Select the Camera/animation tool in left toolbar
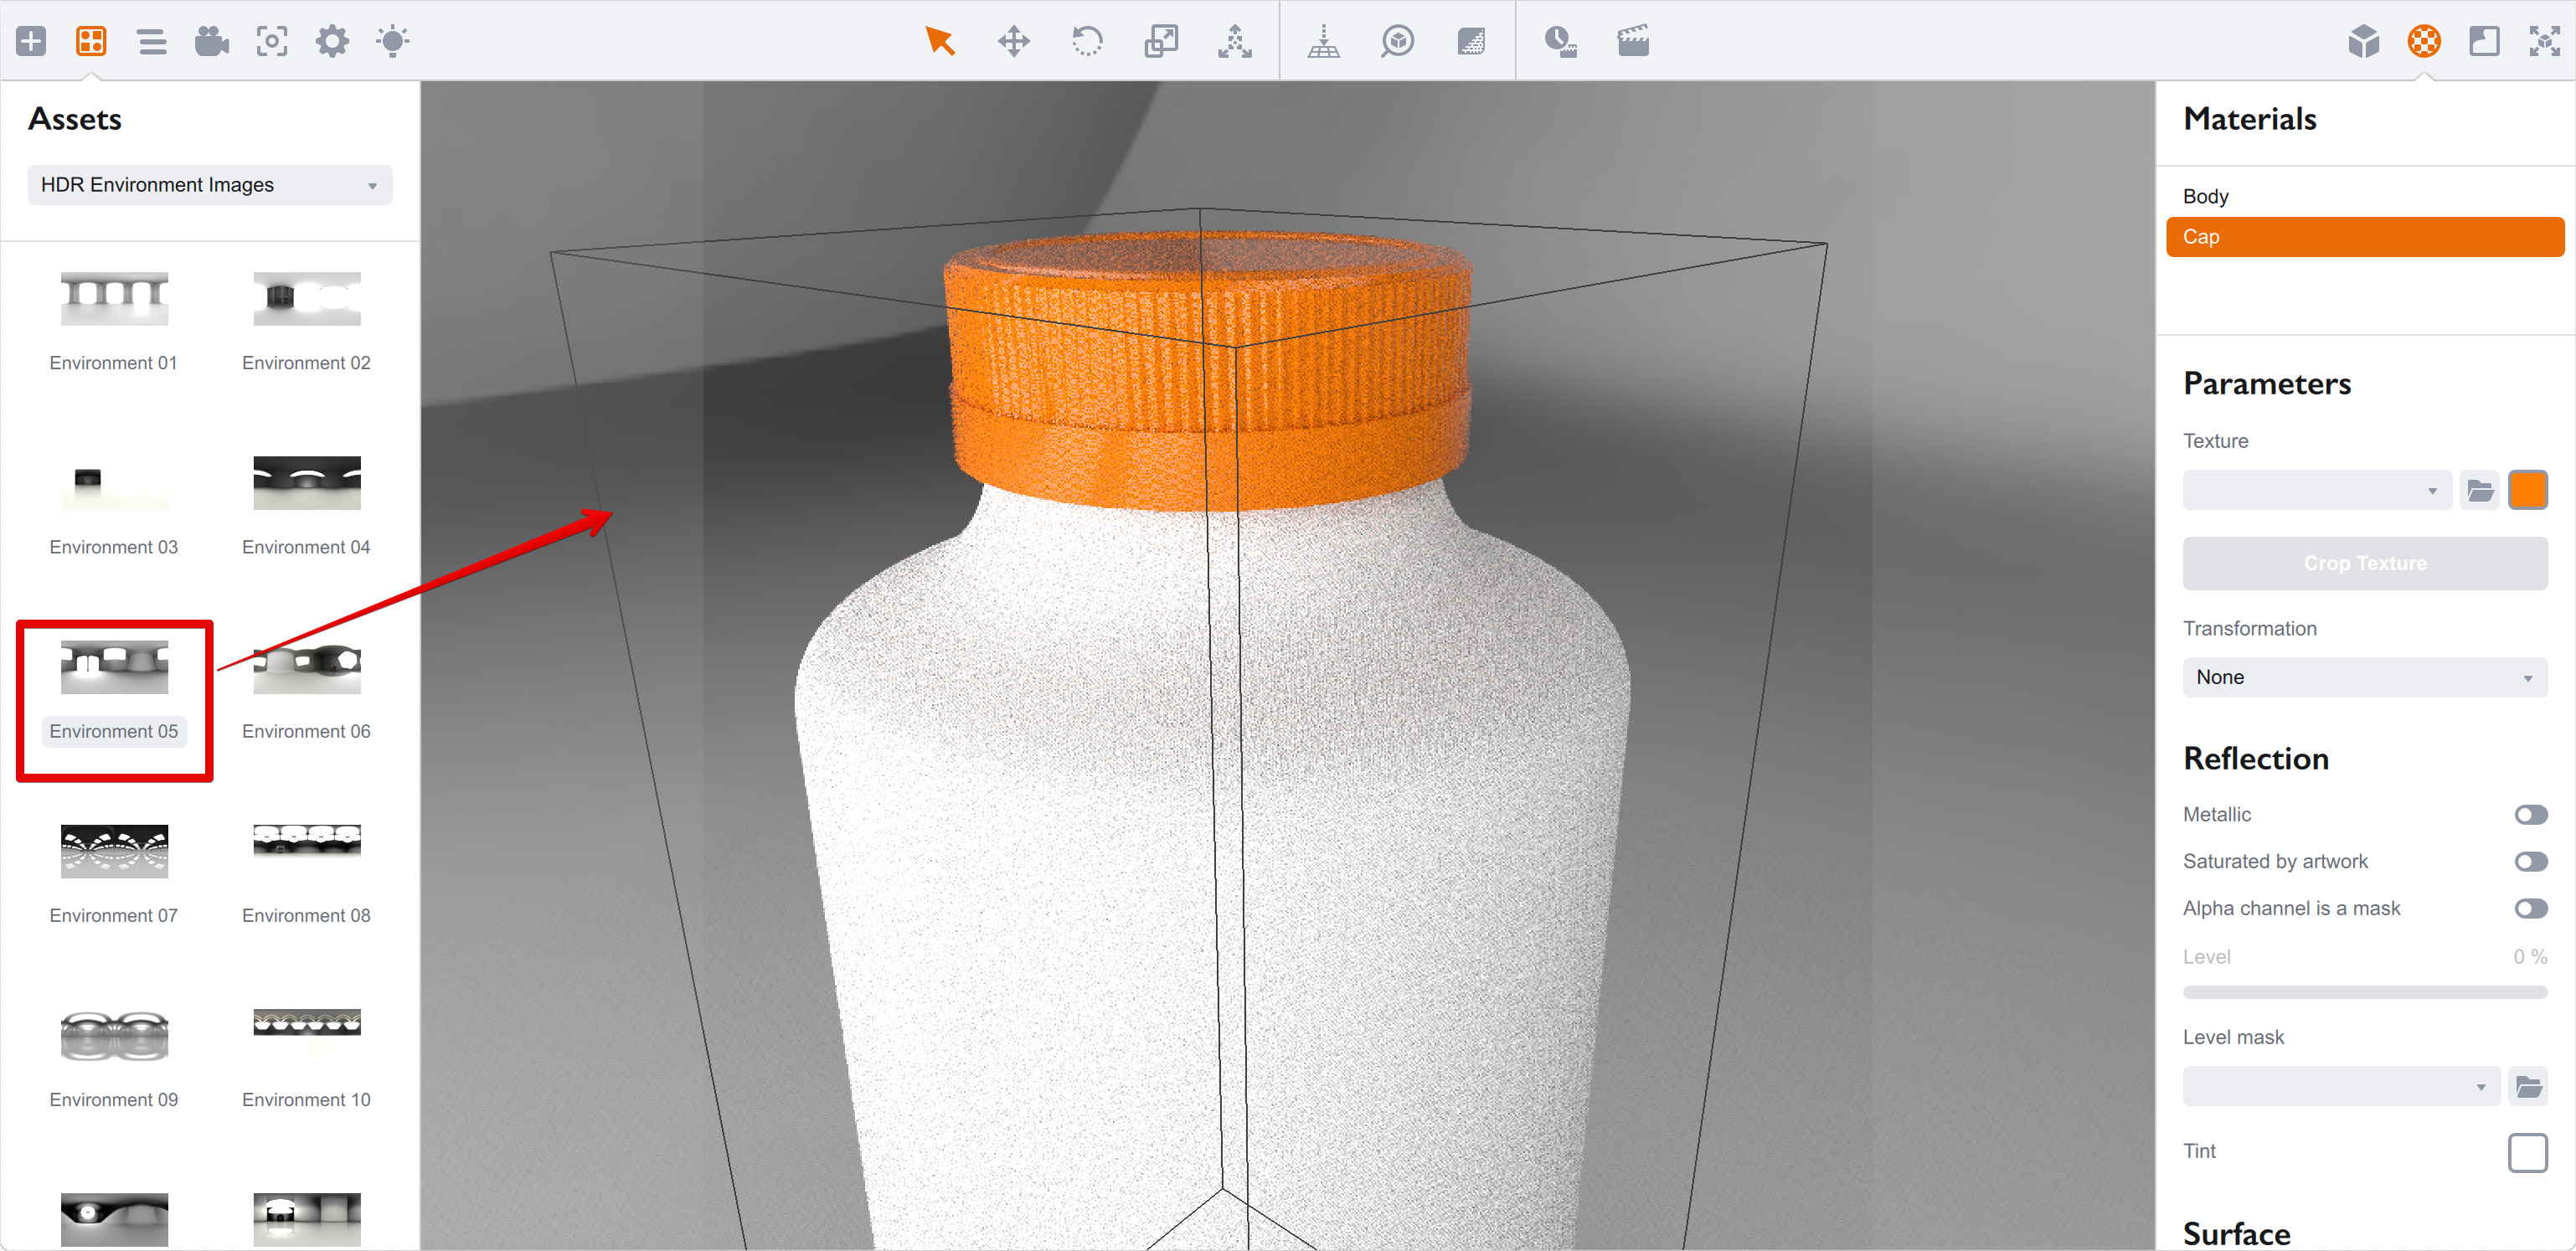The height and width of the screenshot is (1251, 2576). coord(212,41)
